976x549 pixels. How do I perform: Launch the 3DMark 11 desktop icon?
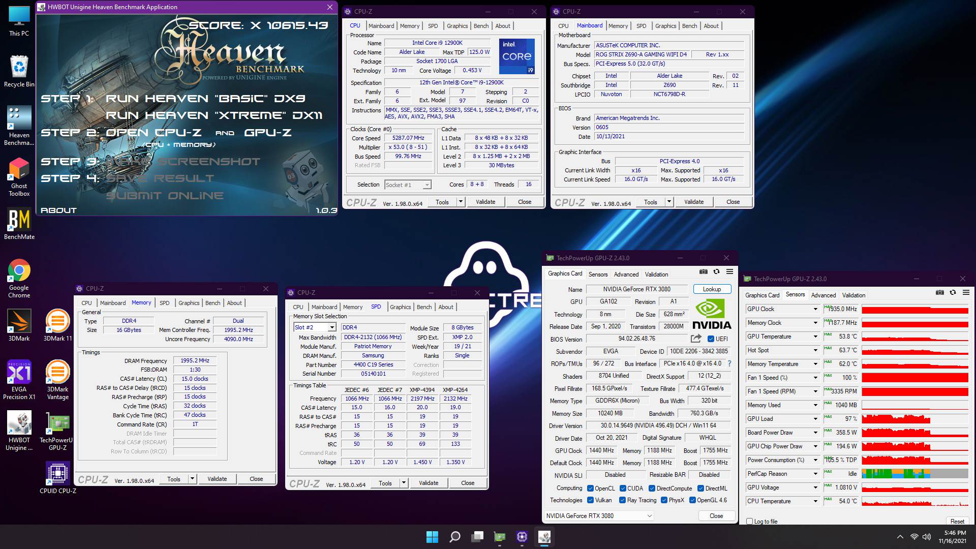[x=57, y=325]
